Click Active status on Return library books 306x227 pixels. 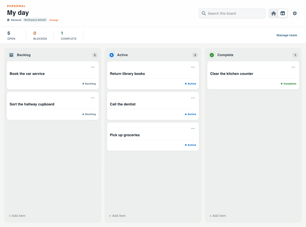(x=190, y=83)
